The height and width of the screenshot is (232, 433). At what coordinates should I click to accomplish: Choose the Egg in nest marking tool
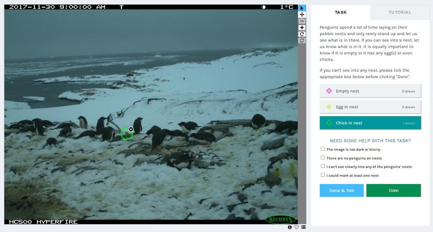pos(370,107)
